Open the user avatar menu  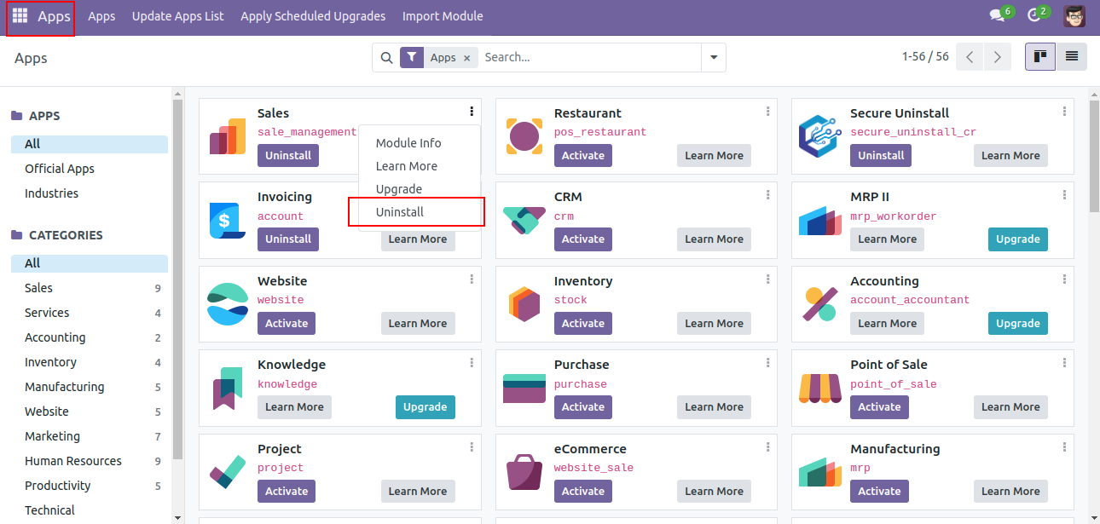[x=1074, y=16]
